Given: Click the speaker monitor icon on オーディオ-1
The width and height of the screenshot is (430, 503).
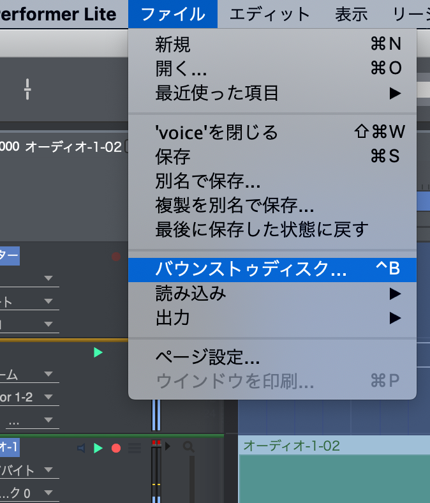Looking at the screenshot, I should [81, 448].
